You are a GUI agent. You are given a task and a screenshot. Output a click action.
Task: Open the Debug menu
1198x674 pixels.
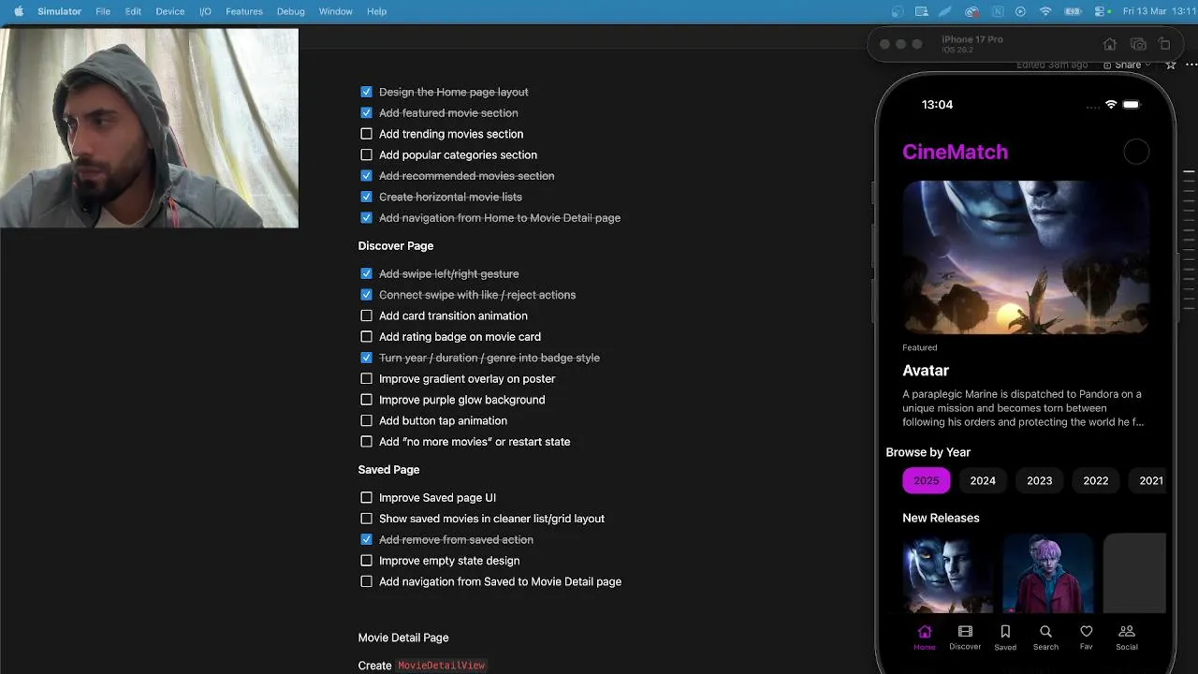click(290, 11)
